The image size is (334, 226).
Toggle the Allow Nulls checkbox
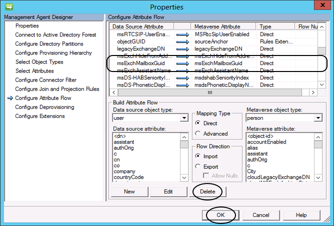tap(206, 175)
